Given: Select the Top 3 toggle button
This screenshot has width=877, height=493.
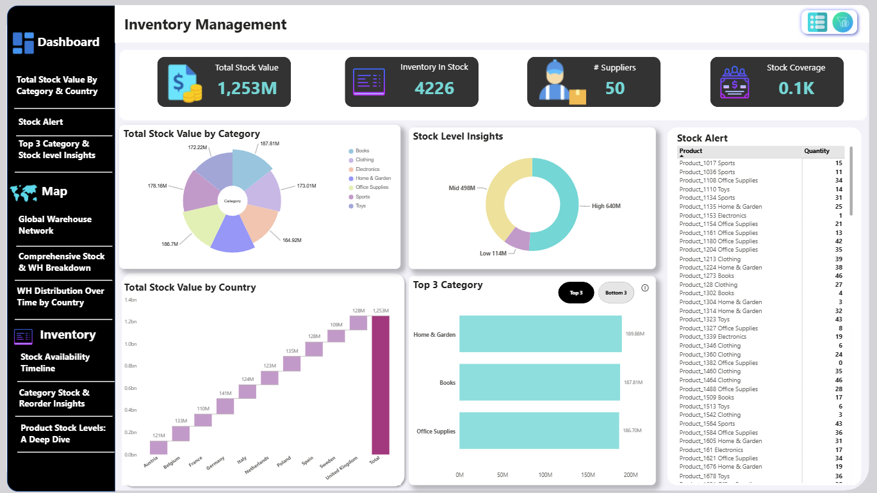Looking at the screenshot, I should [576, 293].
